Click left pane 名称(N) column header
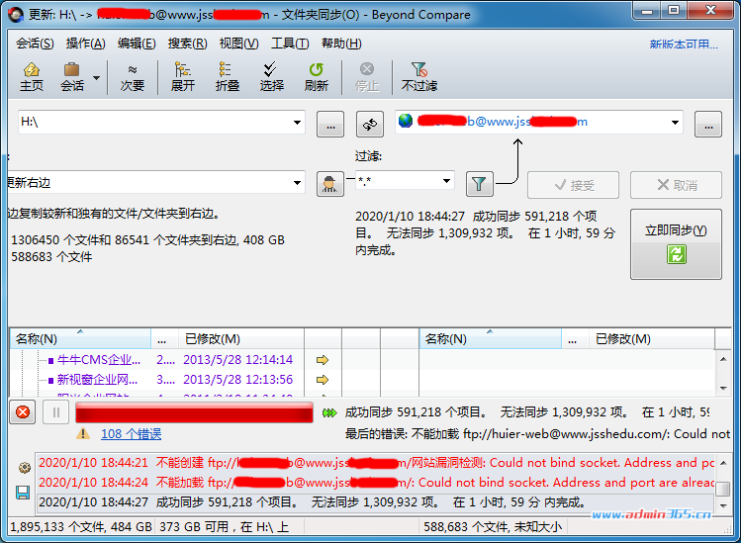This screenshot has height=544, width=742. click(80, 339)
